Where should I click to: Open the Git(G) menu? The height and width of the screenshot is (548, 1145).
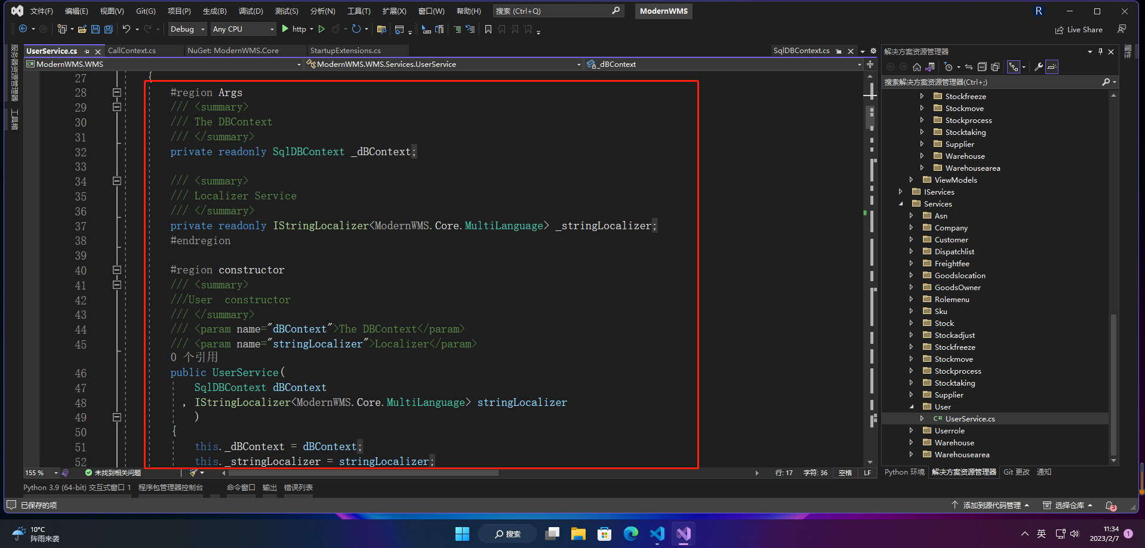(x=146, y=11)
